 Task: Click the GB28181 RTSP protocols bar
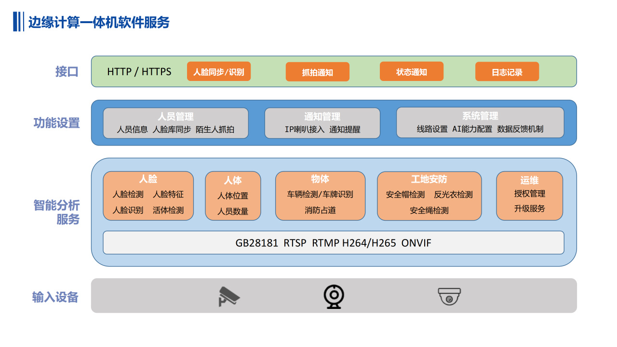333,243
